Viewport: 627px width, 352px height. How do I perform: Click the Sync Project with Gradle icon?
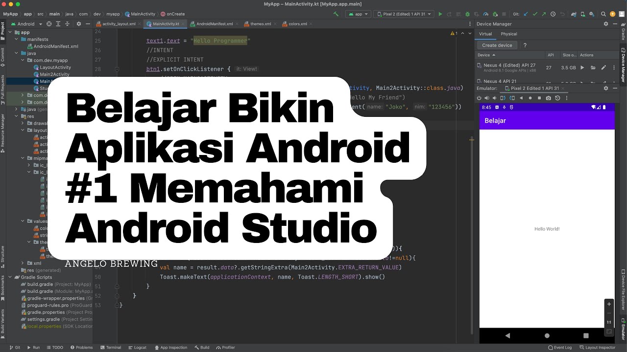[574, 14]
